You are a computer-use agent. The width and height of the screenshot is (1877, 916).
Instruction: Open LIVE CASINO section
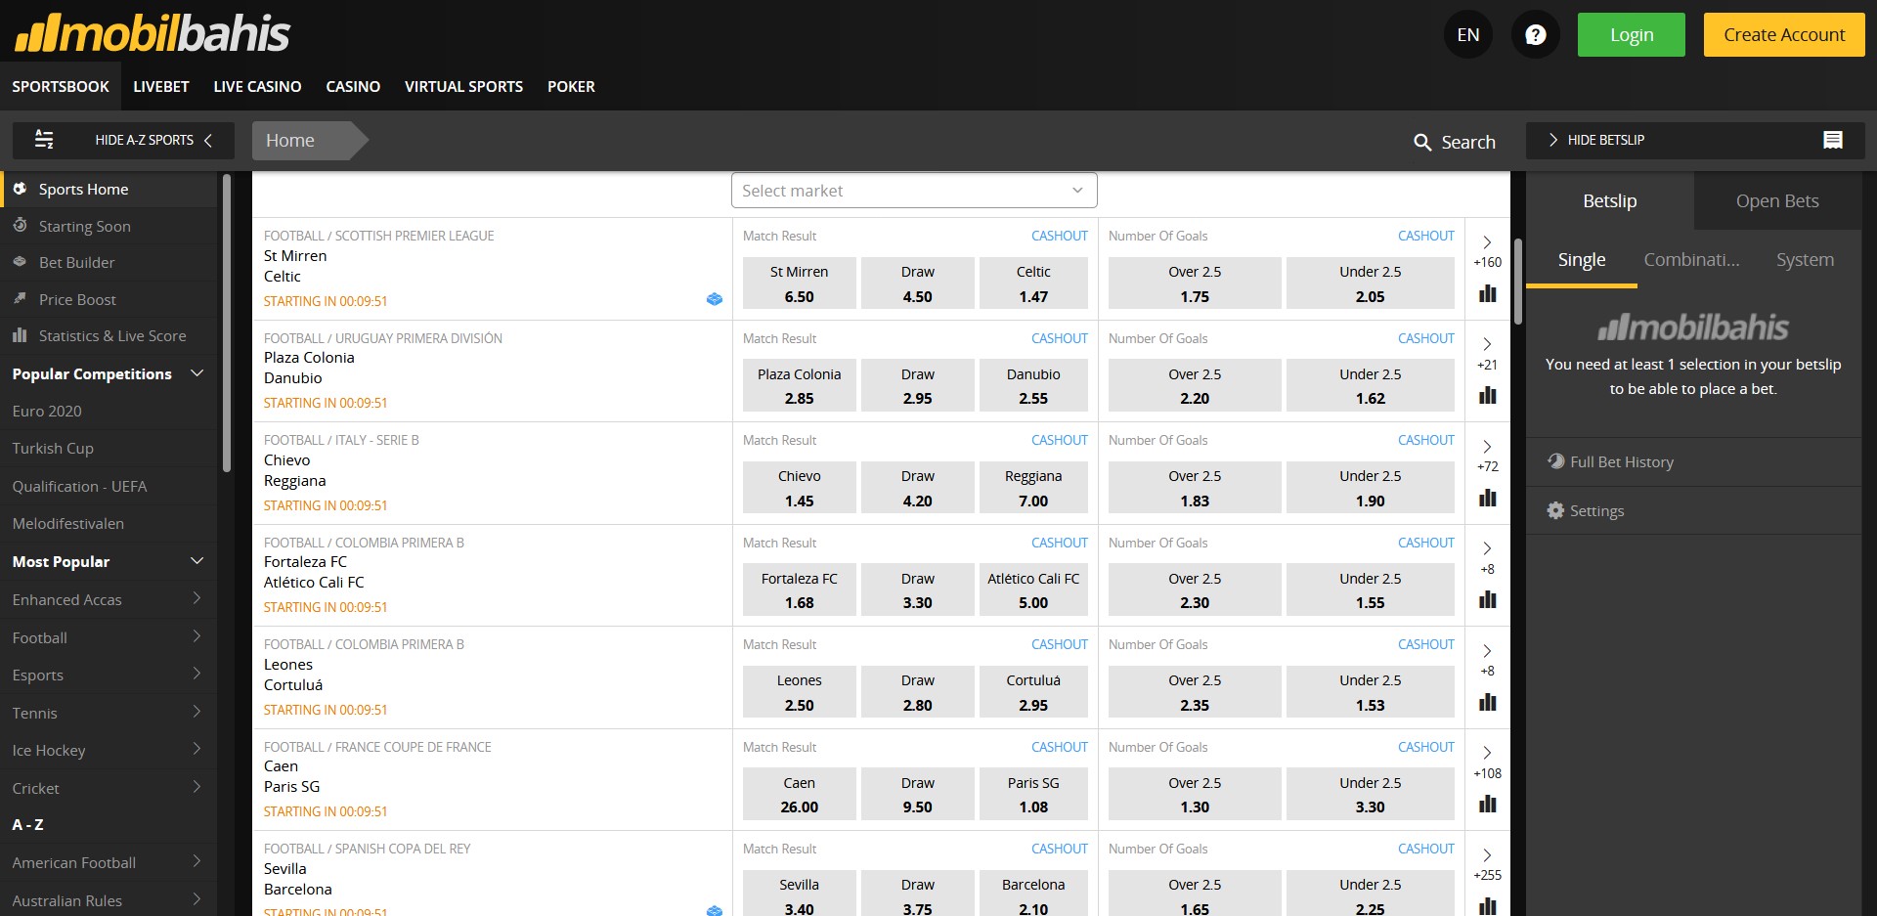pyautogui.click(x=257, y=86)
